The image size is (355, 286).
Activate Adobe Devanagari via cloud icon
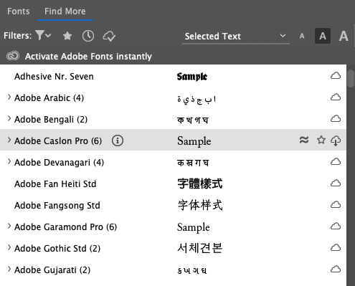pyautogui.click(x=336, y=162)
